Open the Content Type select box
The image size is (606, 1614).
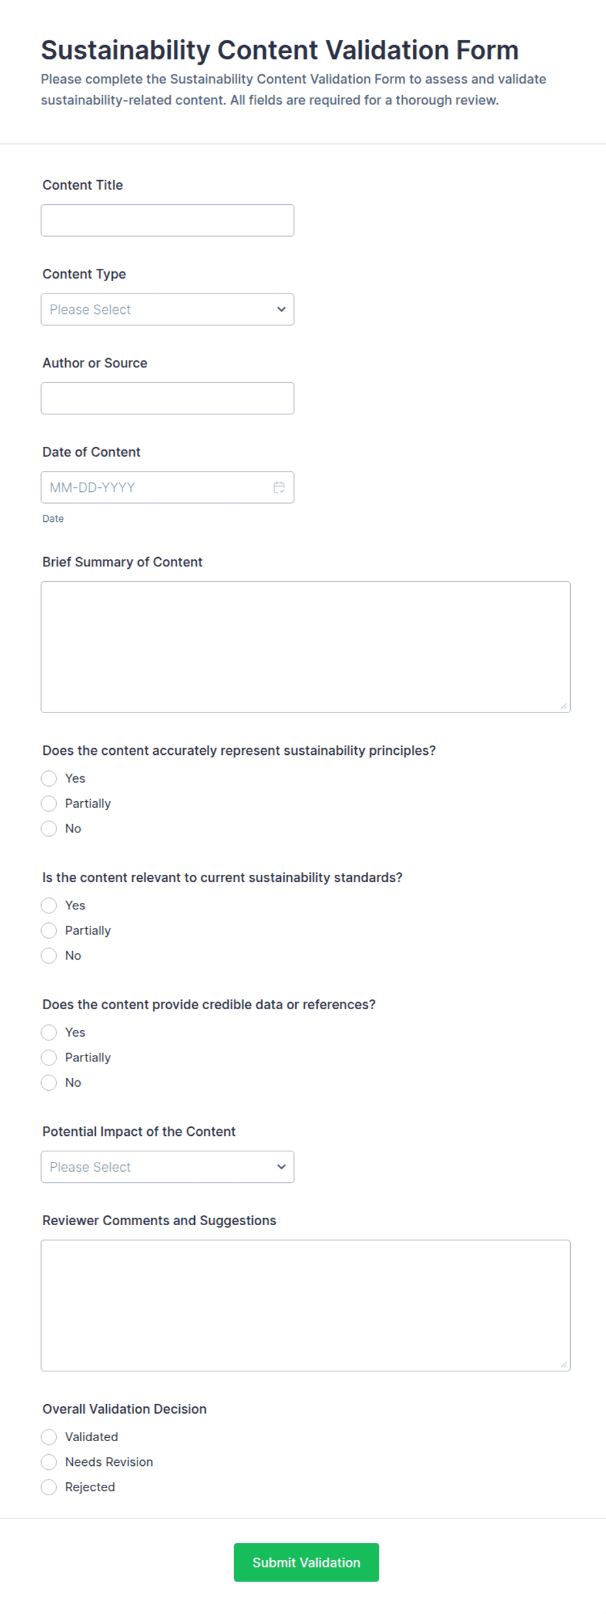coord(167,309)
